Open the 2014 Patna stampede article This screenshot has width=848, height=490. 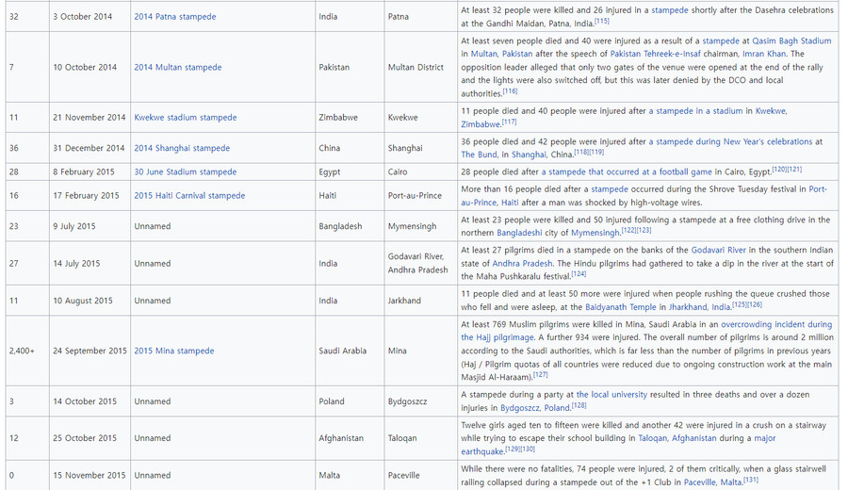point(174,17)
